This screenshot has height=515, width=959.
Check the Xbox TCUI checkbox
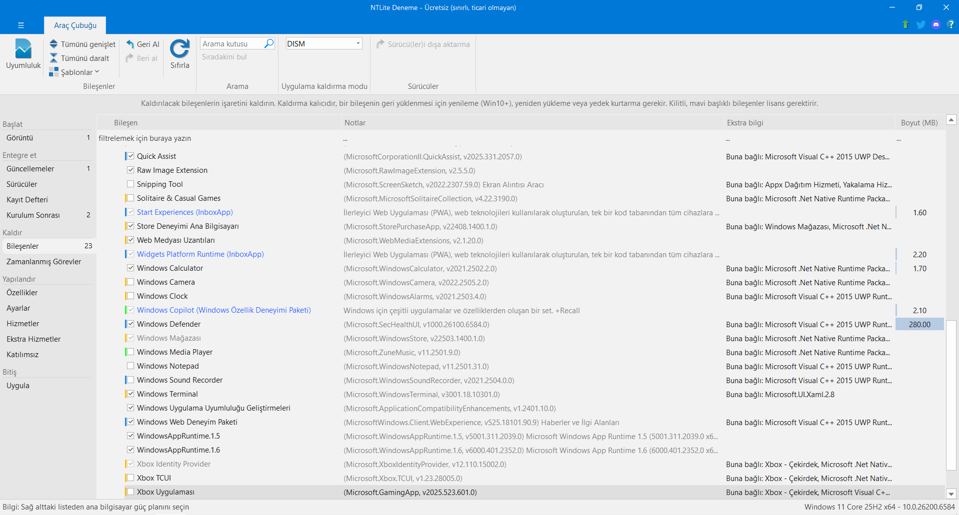(130, 478)
